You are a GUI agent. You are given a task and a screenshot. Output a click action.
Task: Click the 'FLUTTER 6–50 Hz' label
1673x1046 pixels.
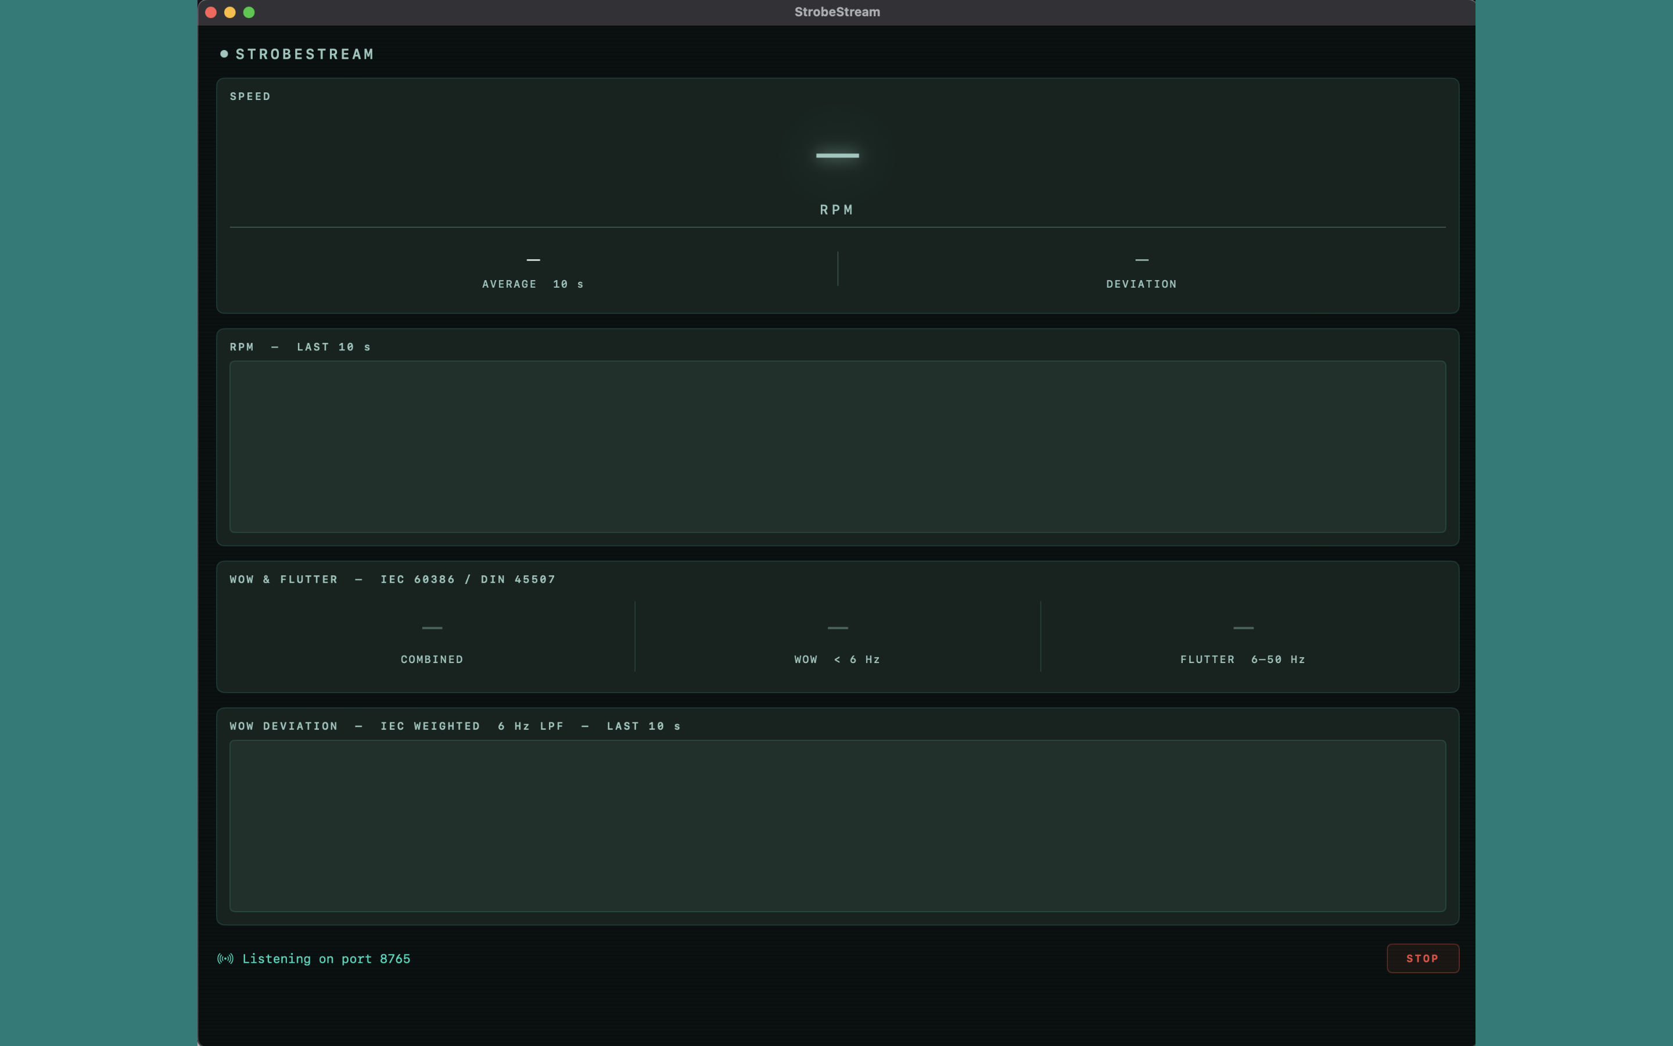1243,660
